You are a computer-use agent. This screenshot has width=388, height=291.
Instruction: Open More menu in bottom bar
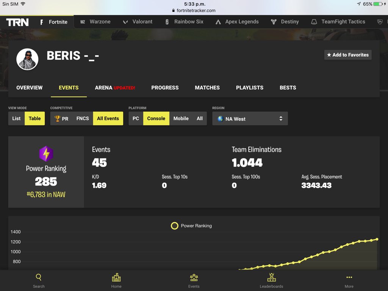[349, 281]
